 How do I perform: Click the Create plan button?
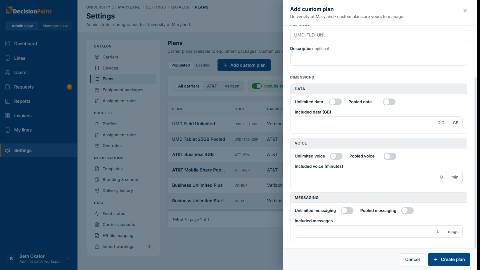click(449, 259)
